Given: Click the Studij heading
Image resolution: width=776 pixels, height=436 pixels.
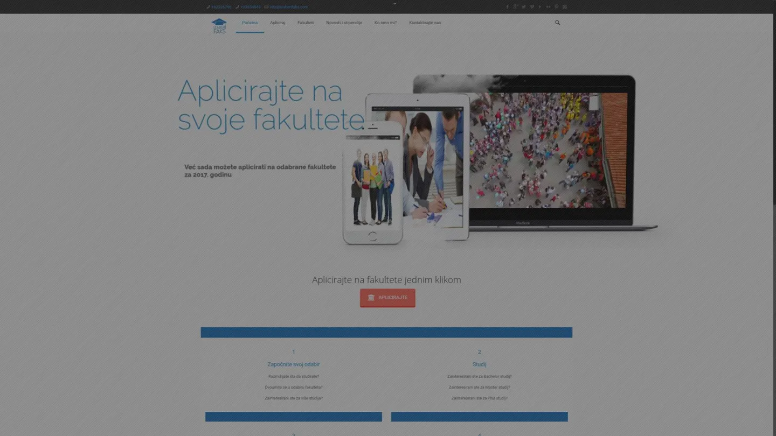Looking at the screenshot, I should coord(479,364).
